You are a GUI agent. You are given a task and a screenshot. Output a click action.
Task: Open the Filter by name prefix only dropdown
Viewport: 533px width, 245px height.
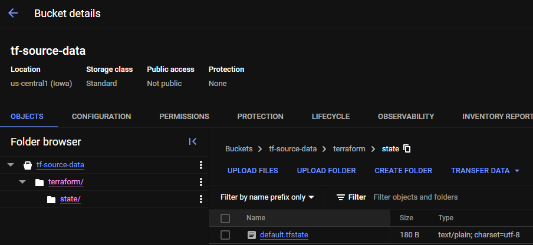click(x=267, y=197)
